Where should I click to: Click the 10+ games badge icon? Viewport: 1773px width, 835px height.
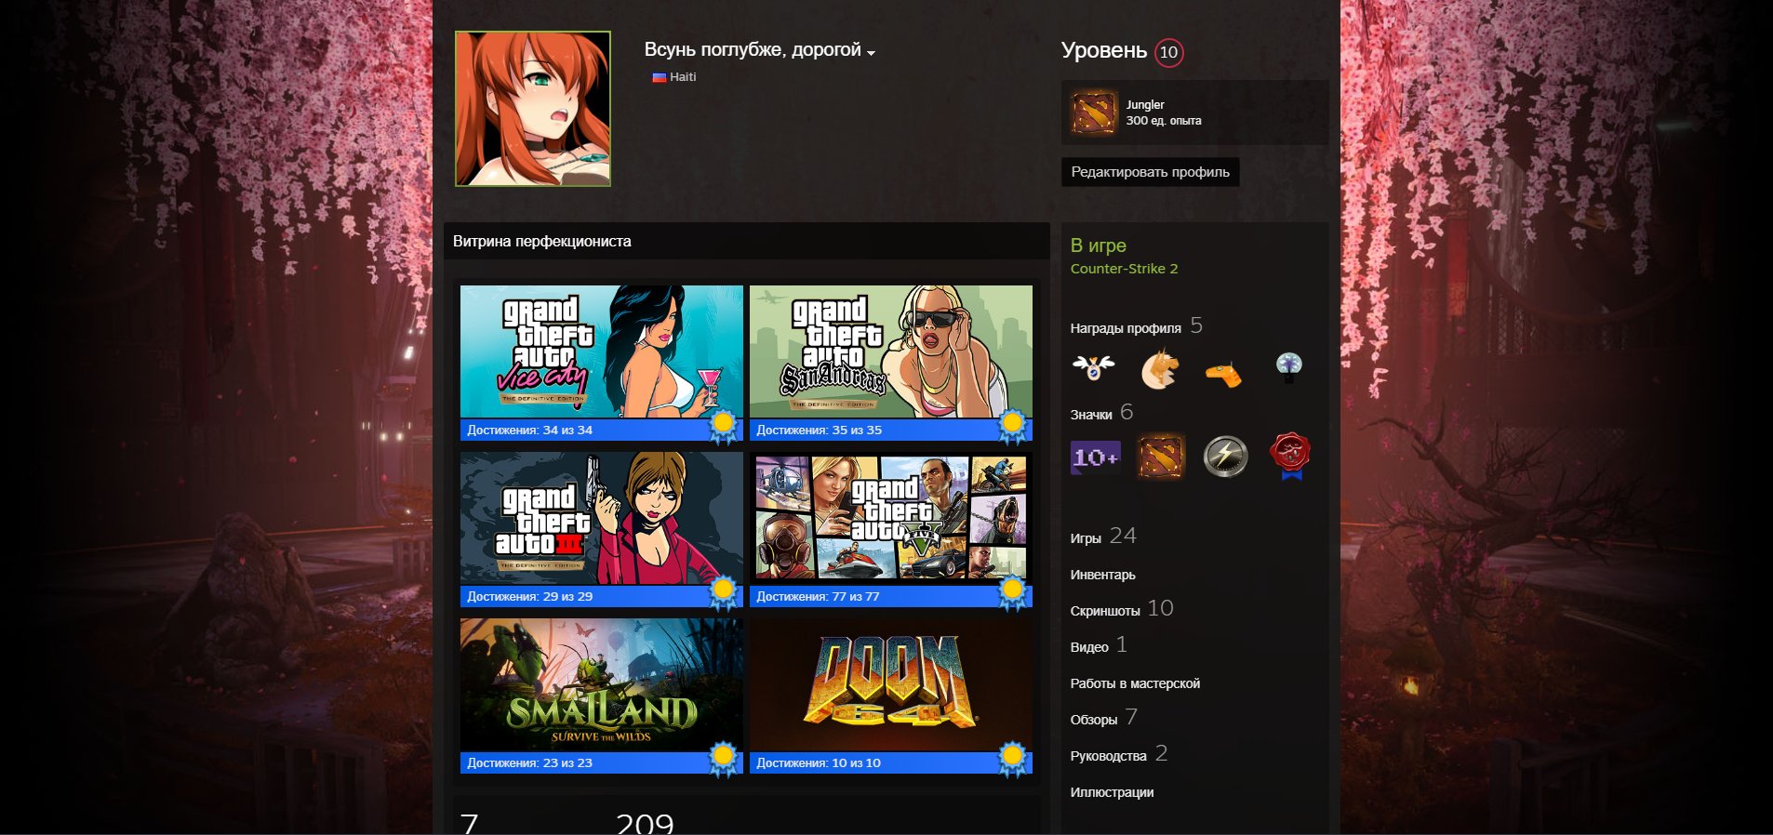(1095, 457)
